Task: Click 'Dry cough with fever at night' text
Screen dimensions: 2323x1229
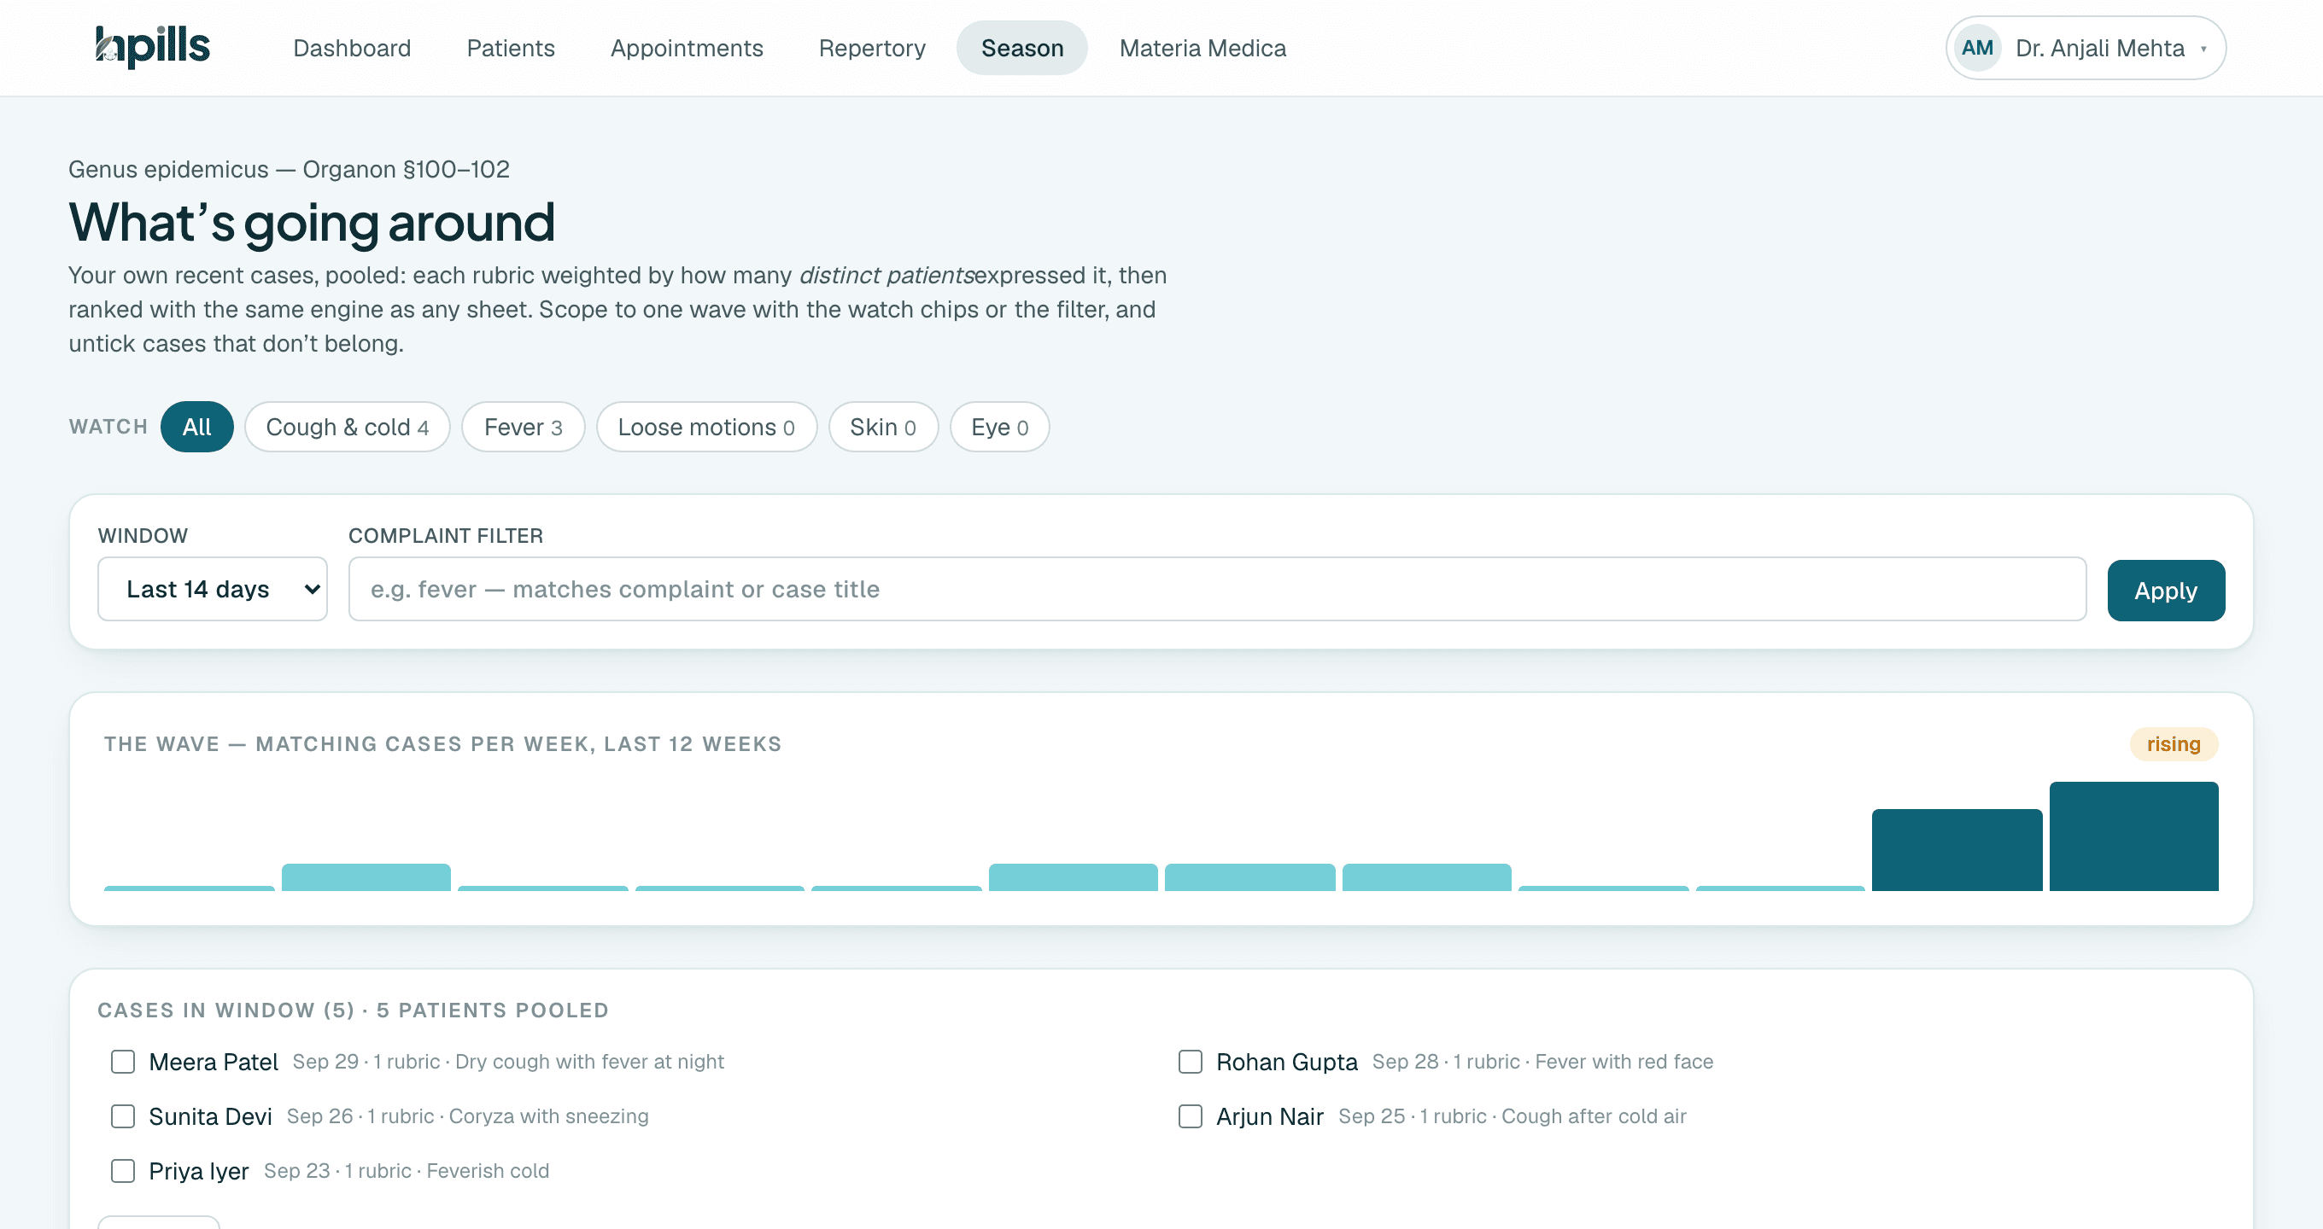Action: (589, 1062)
